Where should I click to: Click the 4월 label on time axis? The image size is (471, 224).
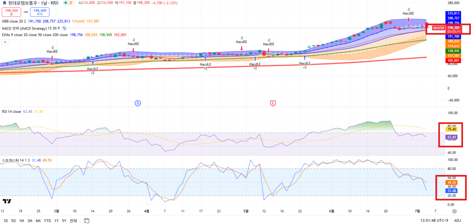(147, 211)
